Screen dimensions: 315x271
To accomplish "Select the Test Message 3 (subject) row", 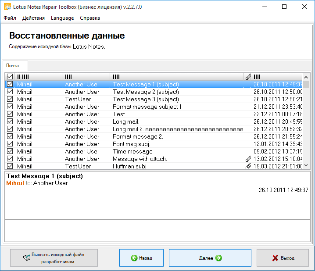I will coord(154,99).
